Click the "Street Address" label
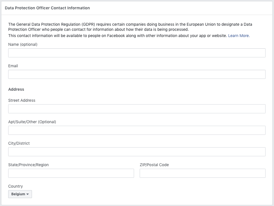Image resolution: width=274 pixels, height=206 pixels. pos(22,100)
